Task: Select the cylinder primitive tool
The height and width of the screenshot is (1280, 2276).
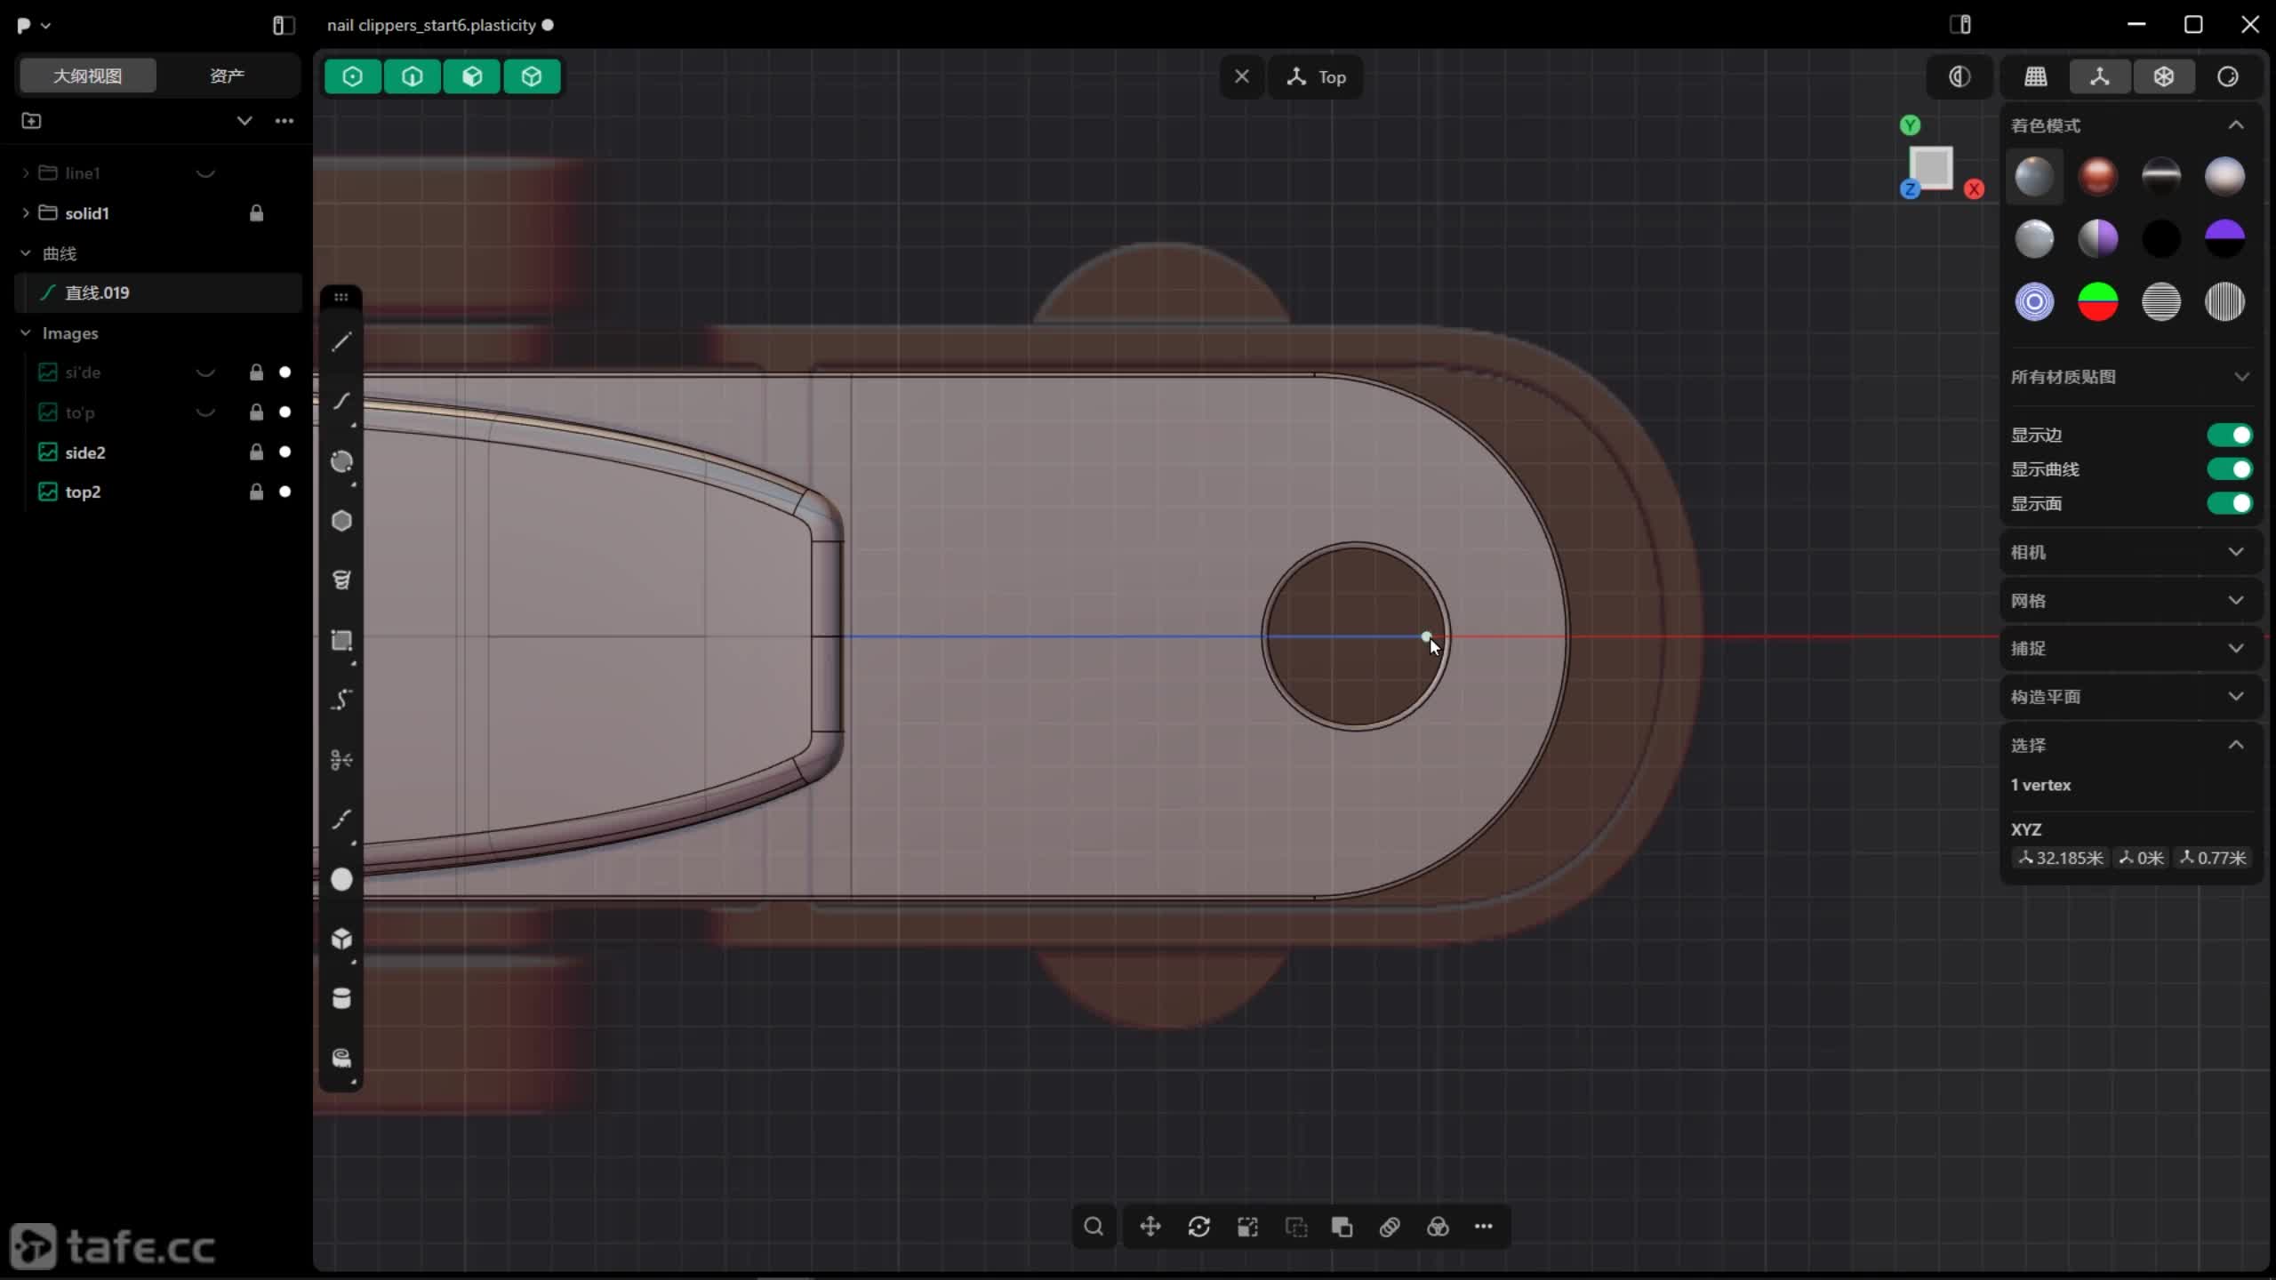Action: coord(341,998)
